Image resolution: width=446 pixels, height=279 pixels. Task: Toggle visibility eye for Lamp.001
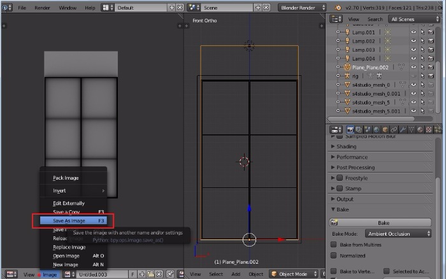[x=414, y=32]
